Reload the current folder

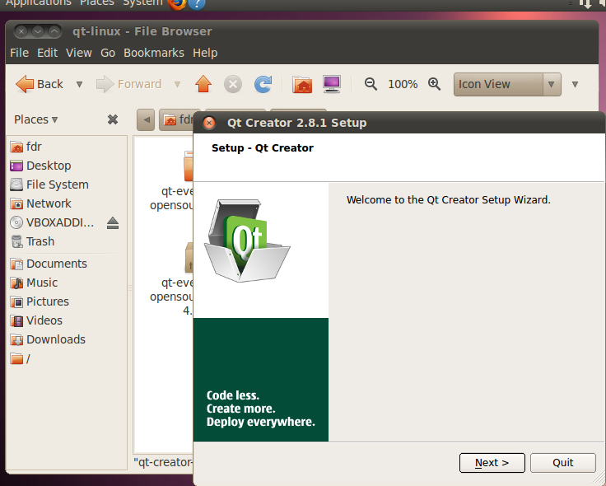click(263, 84)
